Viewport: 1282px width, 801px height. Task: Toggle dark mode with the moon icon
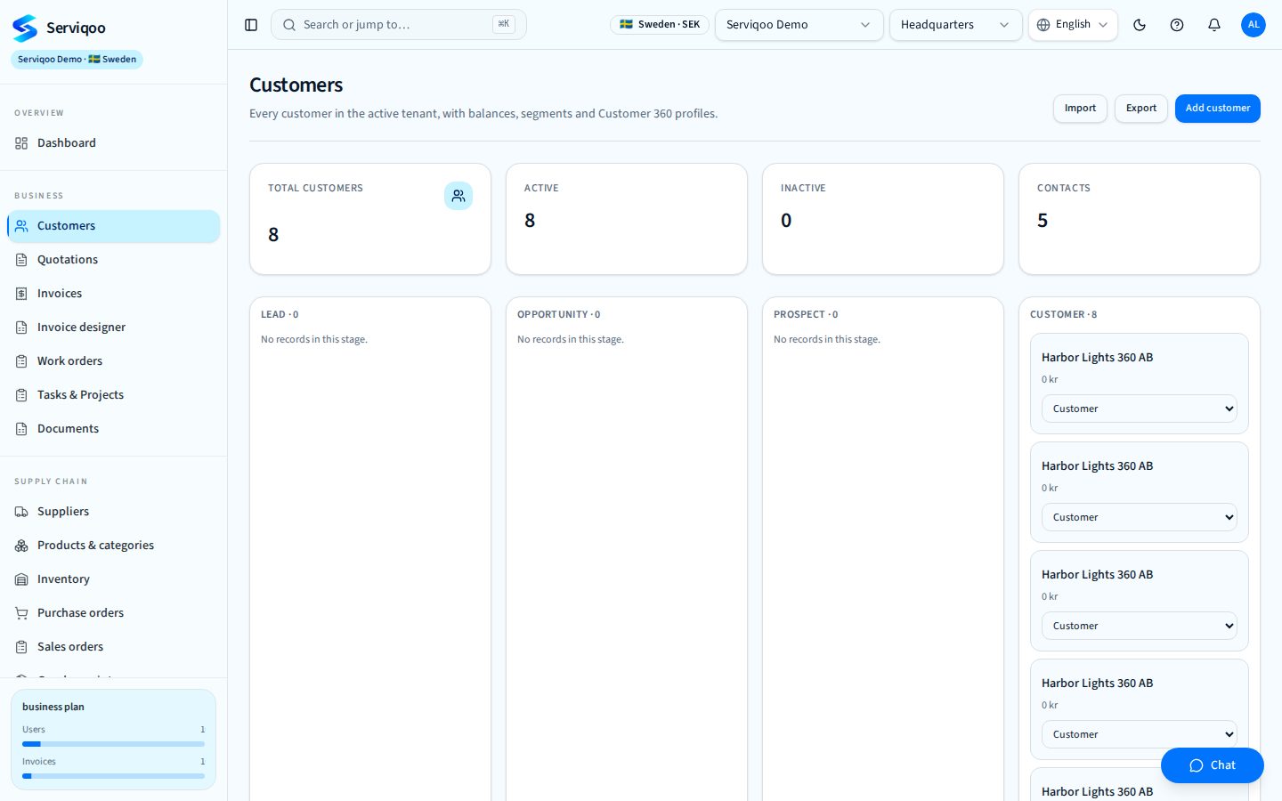(x=1140, y=25)
